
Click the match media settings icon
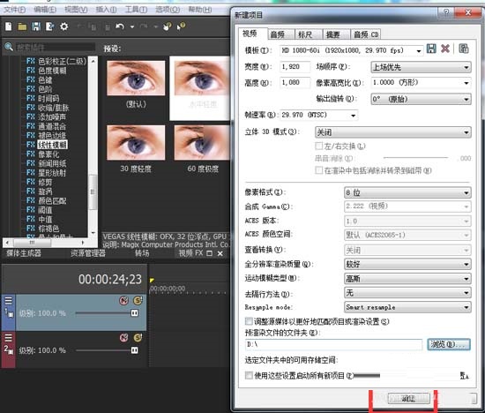click(463, 49)
